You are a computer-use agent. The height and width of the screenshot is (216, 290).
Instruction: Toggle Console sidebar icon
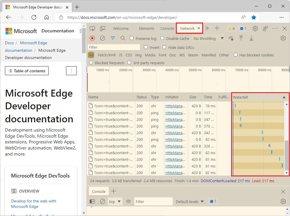(92, 202)
